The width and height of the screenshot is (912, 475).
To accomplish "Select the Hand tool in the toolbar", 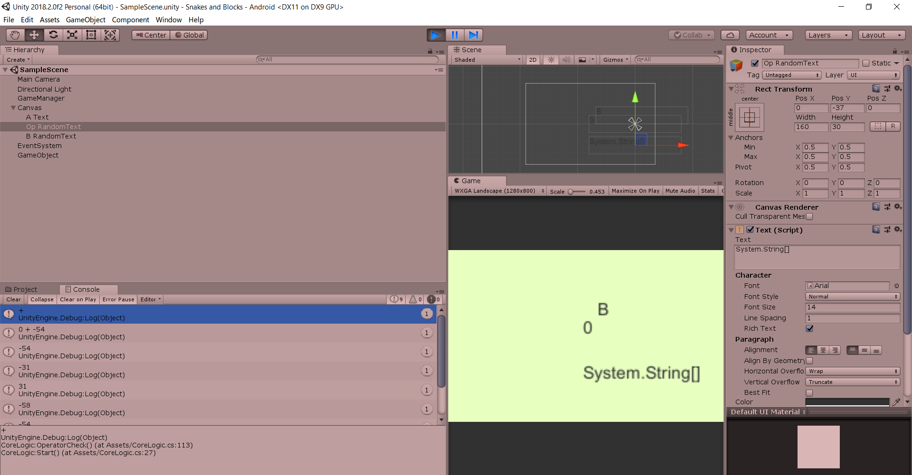I will point(14,35).
